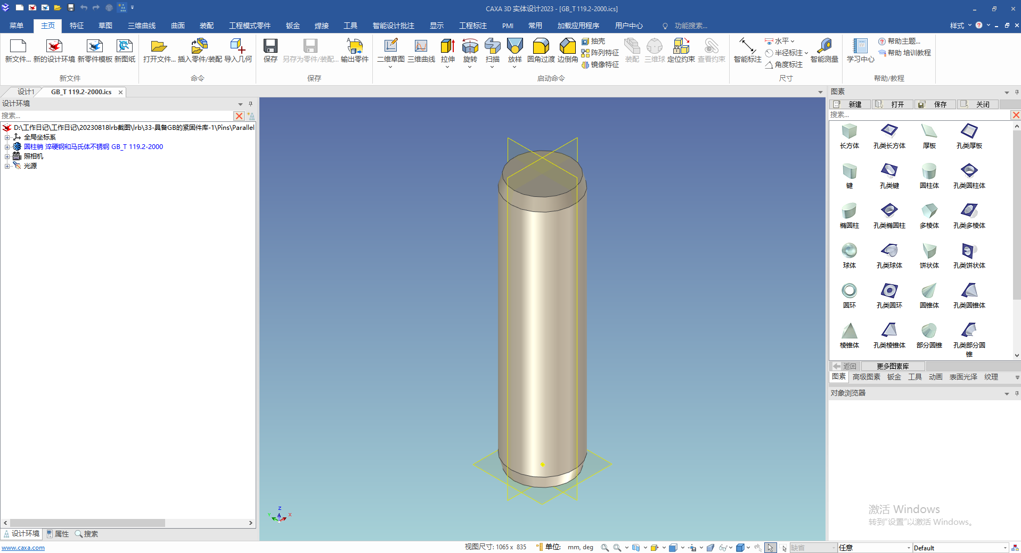The height and width of the screenshot is (553, 1021).
Task: Click the 功能搜索 function search field
Action: (691, 26)
